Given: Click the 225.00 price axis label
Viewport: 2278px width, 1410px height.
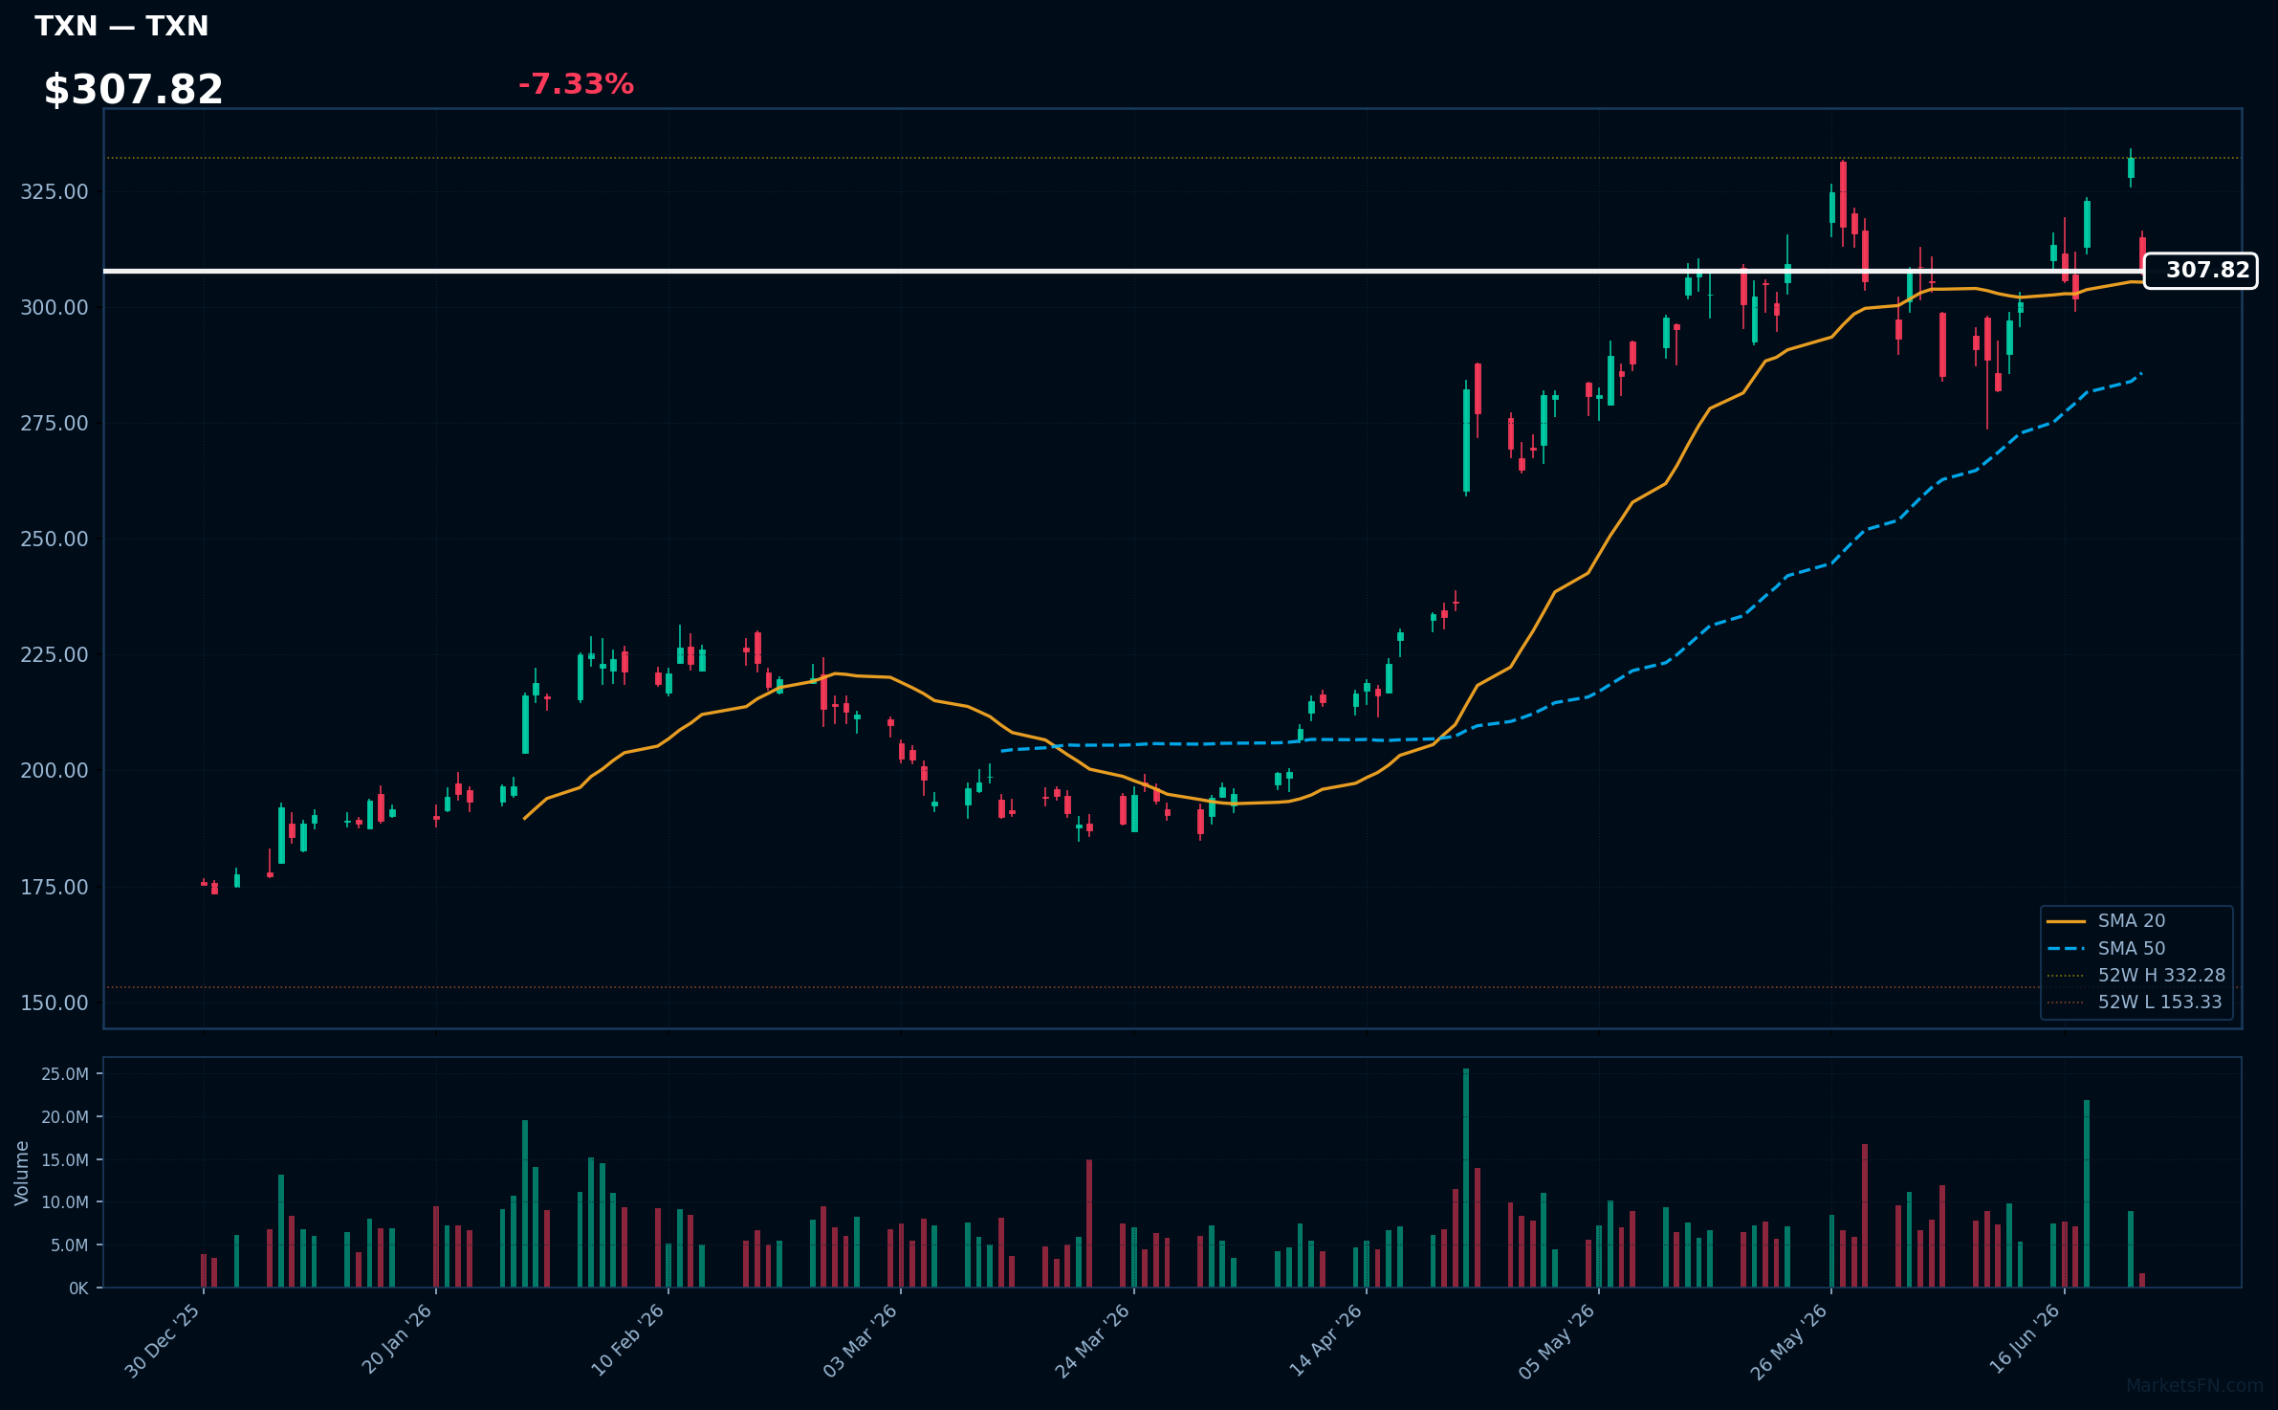Looking at the screenshot, I should pos(55,654).
